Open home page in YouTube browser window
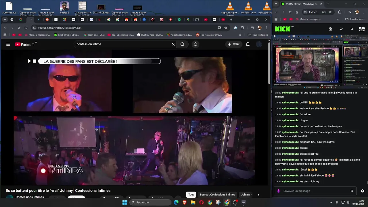Viewport: 368px width, 207px height. tap(26, 28)
